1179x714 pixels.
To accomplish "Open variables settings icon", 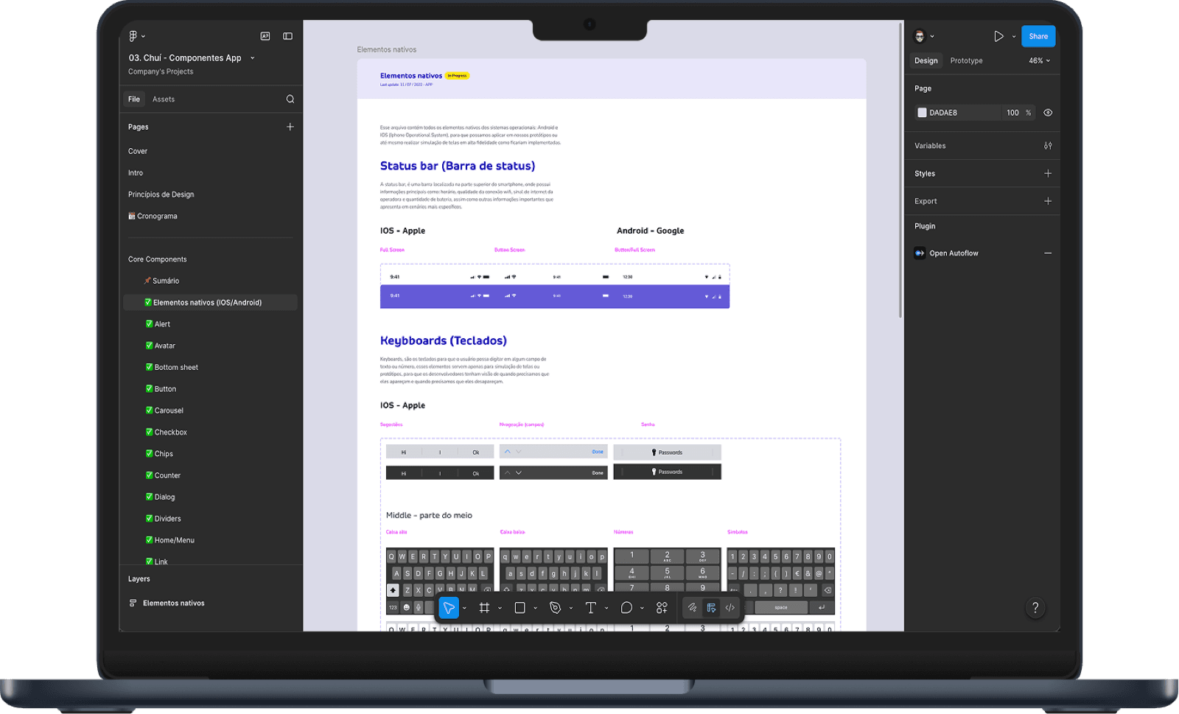I will point(1048,146).
